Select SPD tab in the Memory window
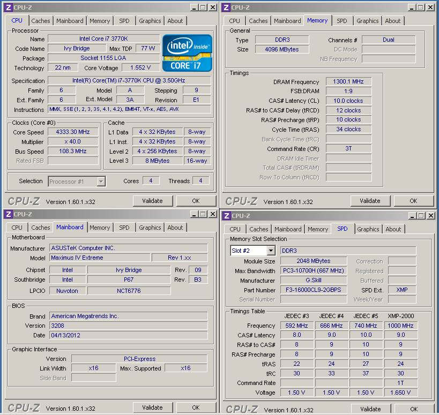The height and width of the screenshot is (415, 439). 342,21
